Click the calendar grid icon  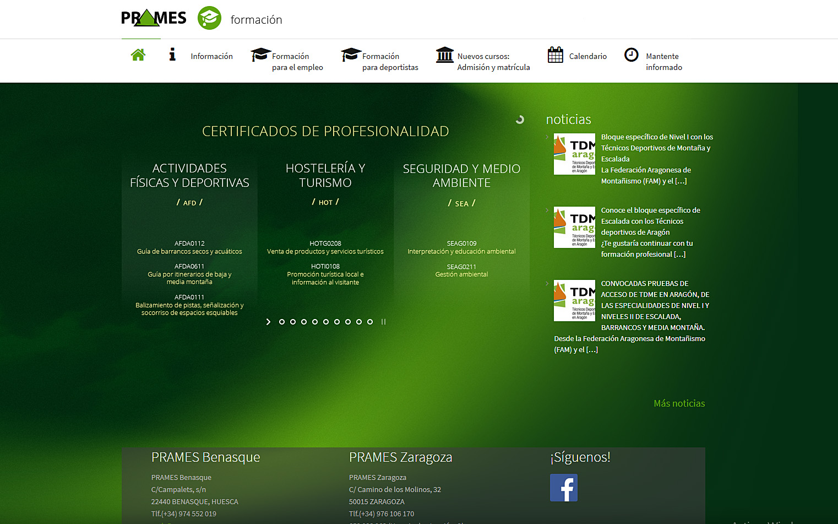point(556,55)
